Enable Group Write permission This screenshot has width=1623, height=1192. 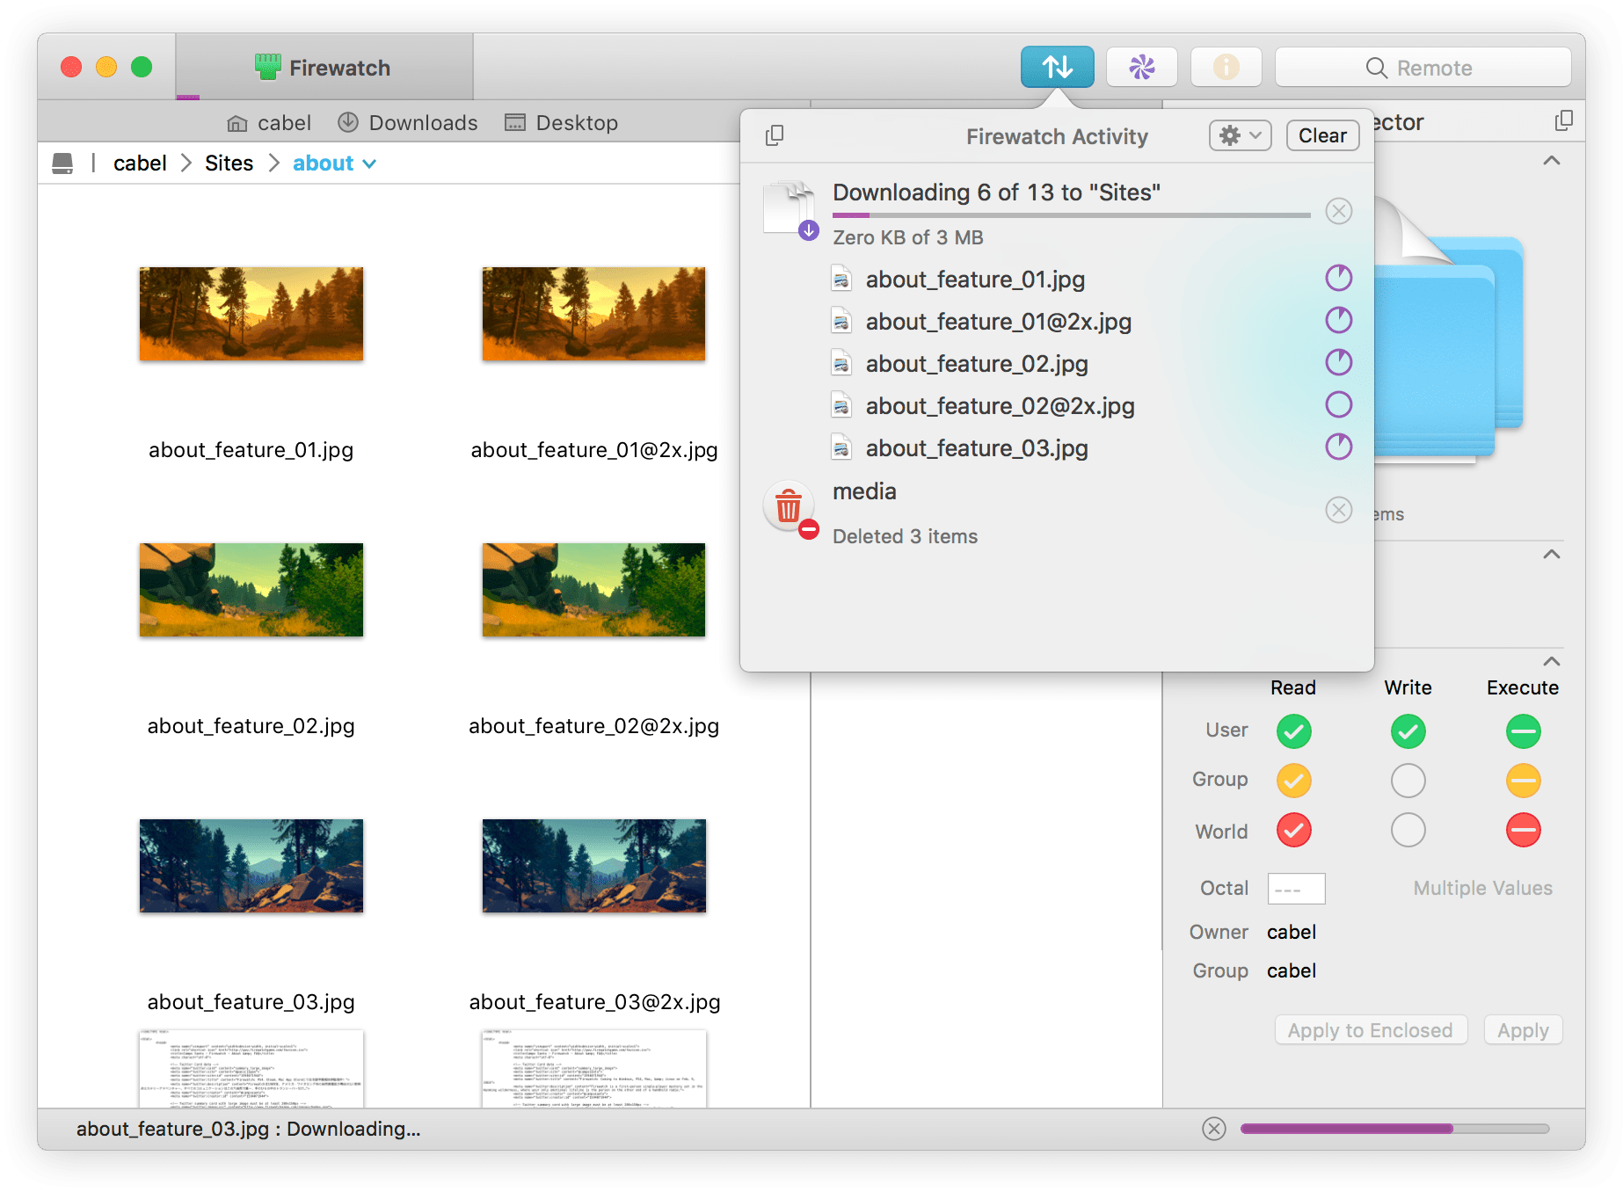tap(1408, 781)
